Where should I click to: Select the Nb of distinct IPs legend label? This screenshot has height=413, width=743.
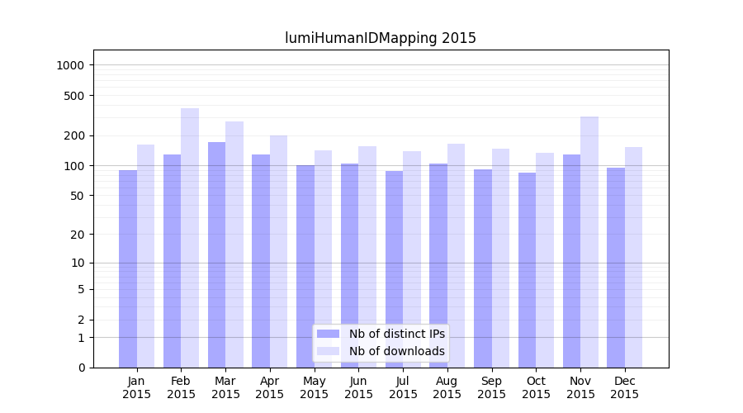396,334
